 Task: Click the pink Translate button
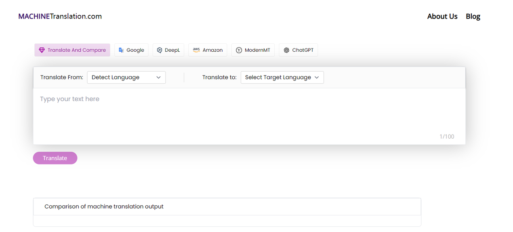pos(55,158)
